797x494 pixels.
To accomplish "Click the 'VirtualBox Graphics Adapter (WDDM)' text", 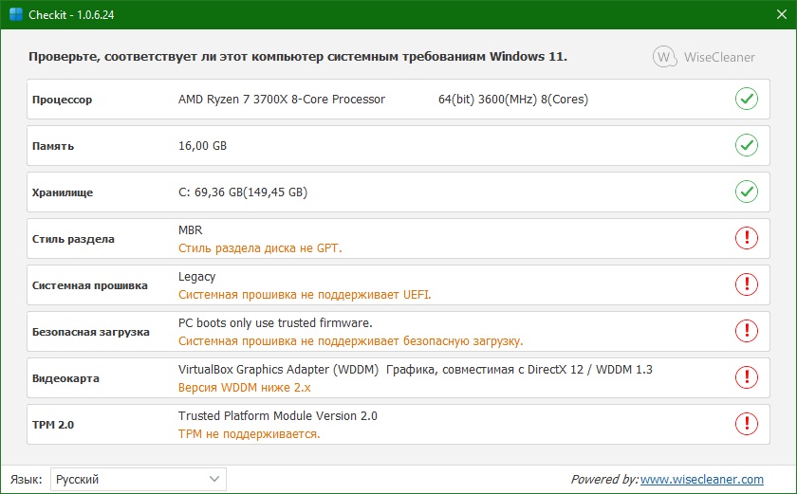I will click(278, 370).
